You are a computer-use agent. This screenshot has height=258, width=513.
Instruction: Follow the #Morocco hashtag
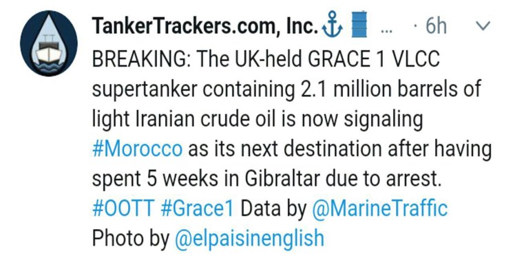[x=137, y=149]
